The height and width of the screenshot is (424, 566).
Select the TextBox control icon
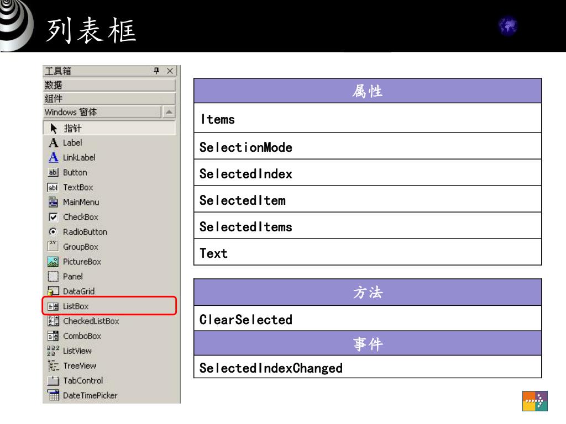(x=53, y=188)
